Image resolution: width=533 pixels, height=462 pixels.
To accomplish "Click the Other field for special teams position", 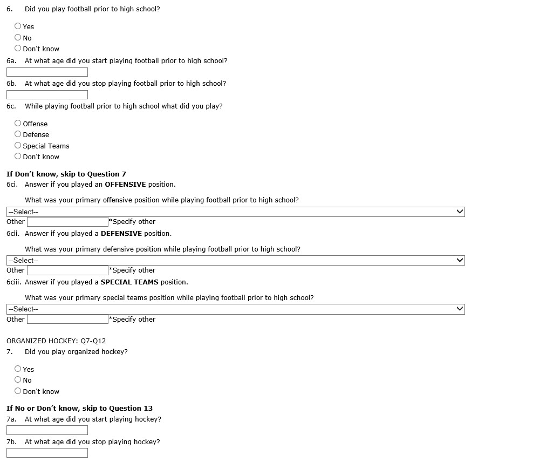I will point(67,319).
